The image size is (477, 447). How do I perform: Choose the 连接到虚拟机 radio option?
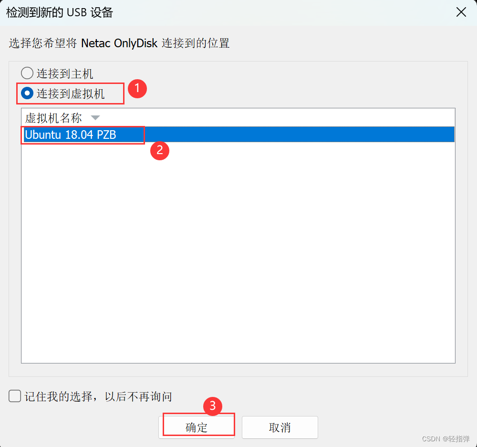coord(27,93)
